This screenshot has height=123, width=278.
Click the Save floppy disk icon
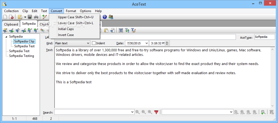30,17
